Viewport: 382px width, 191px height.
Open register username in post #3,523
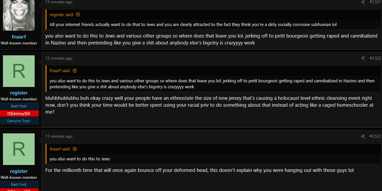click(x=19, y=171)
